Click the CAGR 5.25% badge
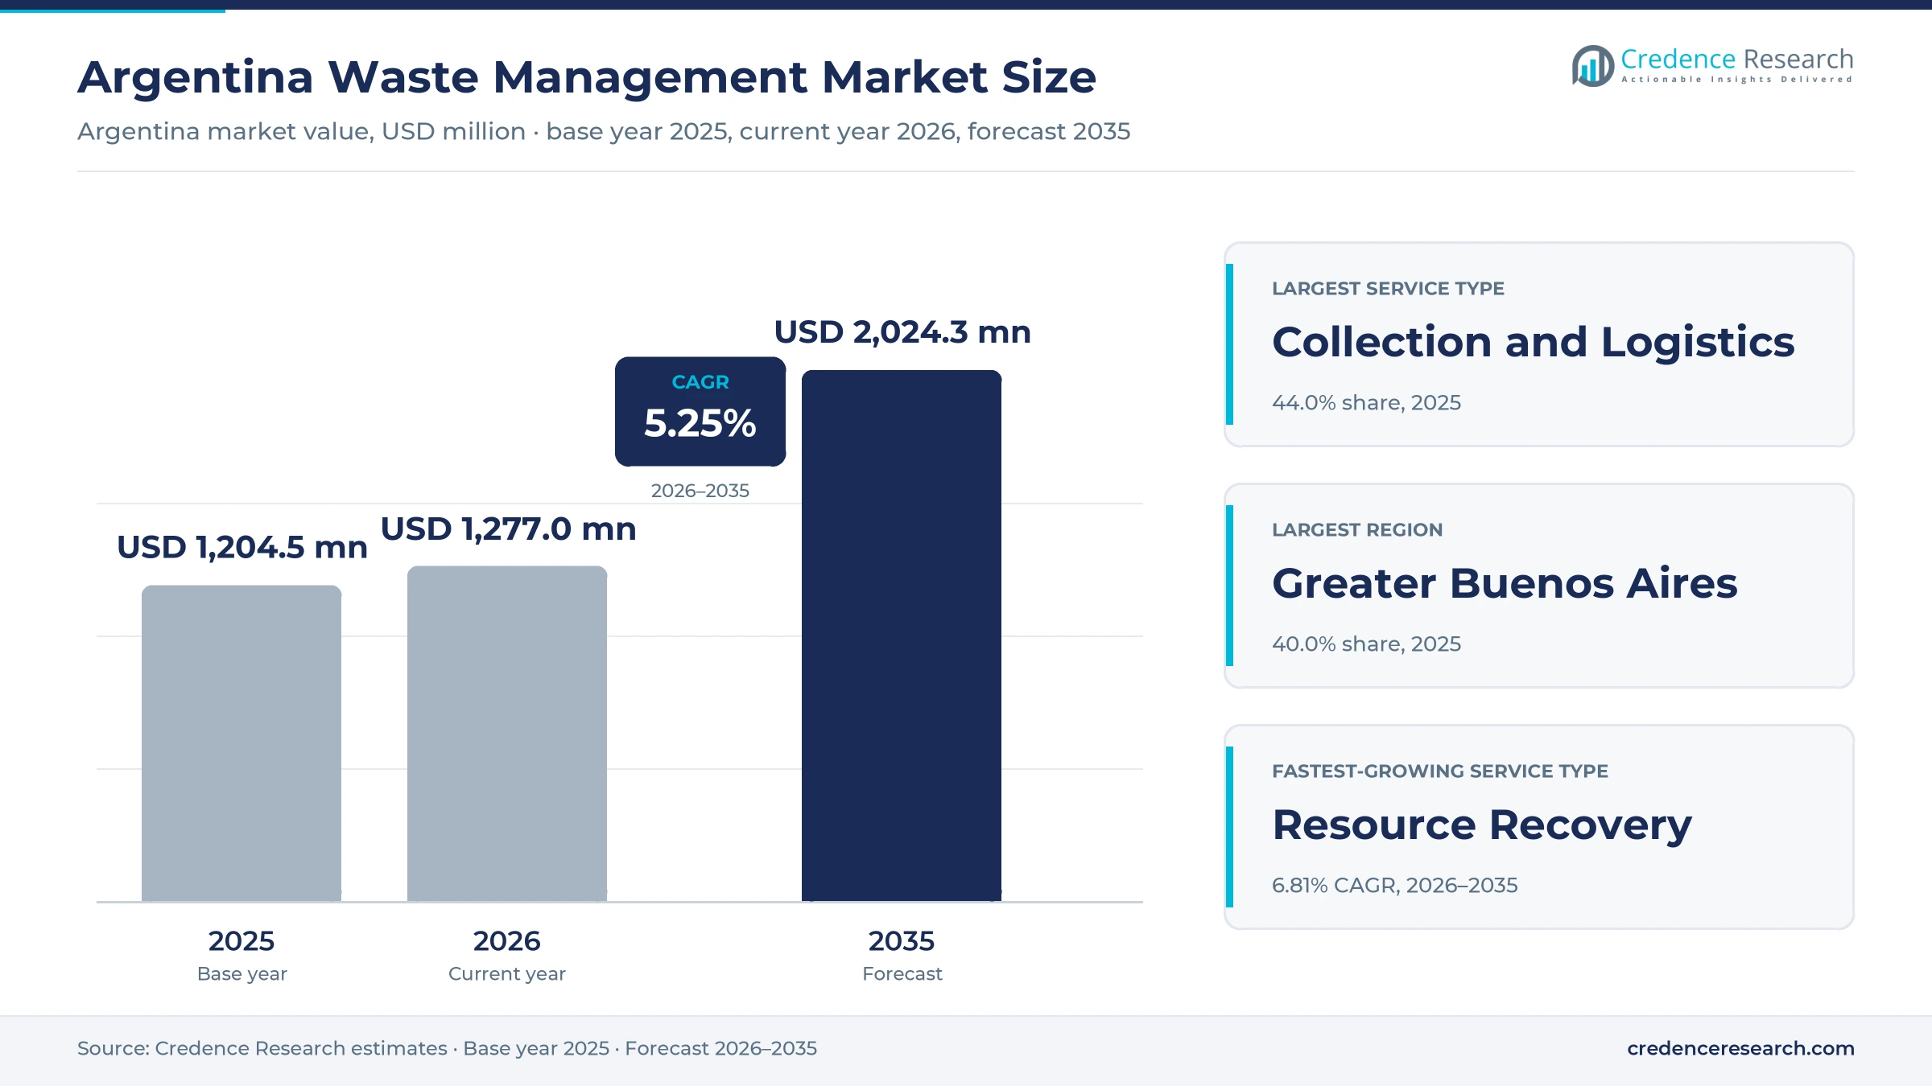This screenshot has width=1932, height=1086. pos(700,411)
